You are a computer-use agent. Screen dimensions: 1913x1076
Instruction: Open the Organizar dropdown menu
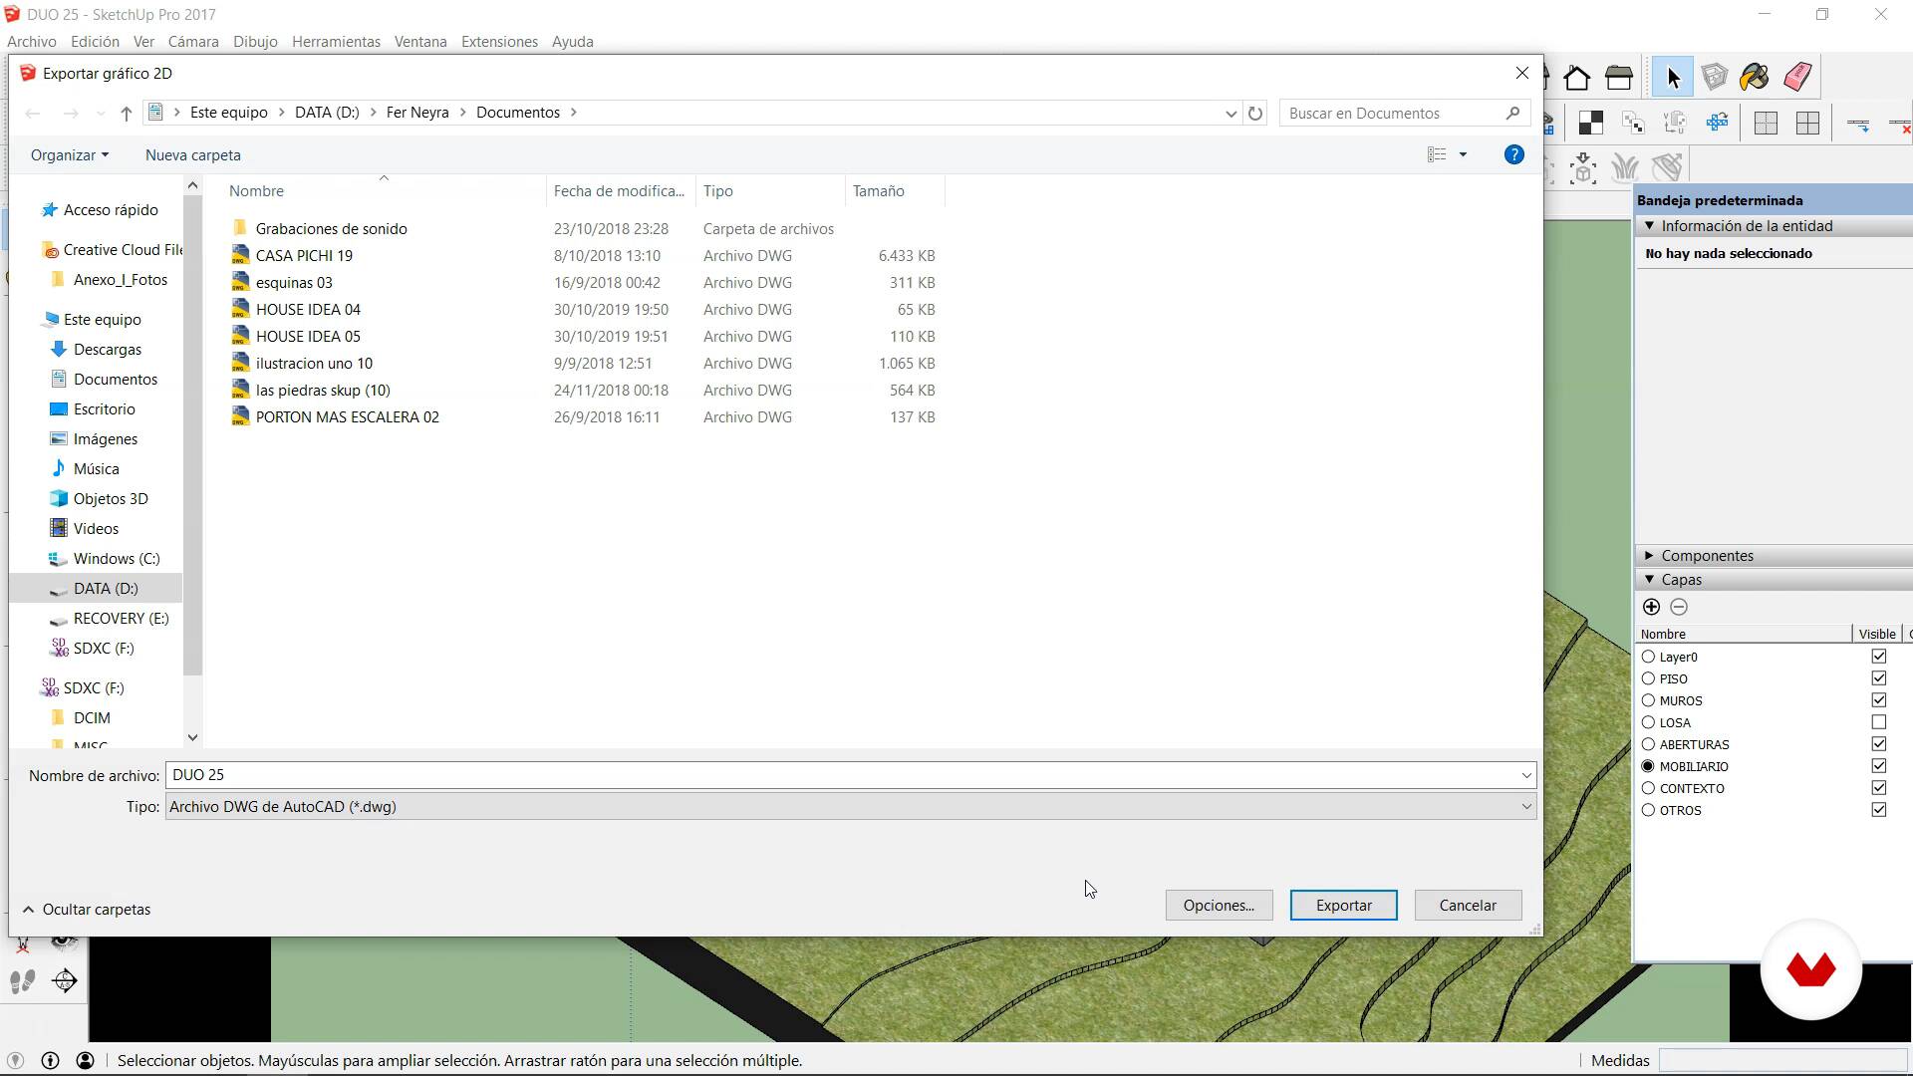pos(69,155)
